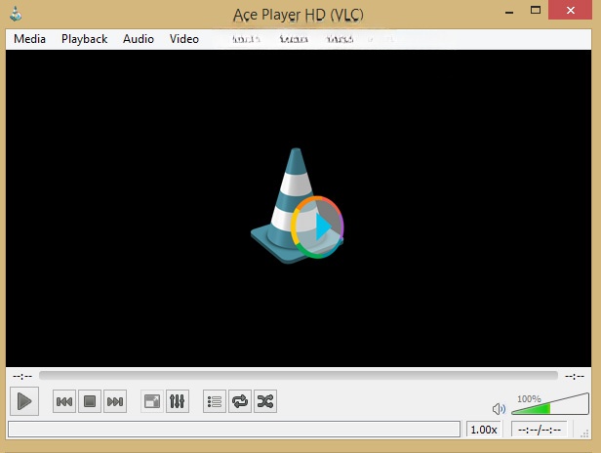The width and height of the screenshot is (601, 453).
Task: Click the 1.00x playback speed indicator
Action: (484, 430)
